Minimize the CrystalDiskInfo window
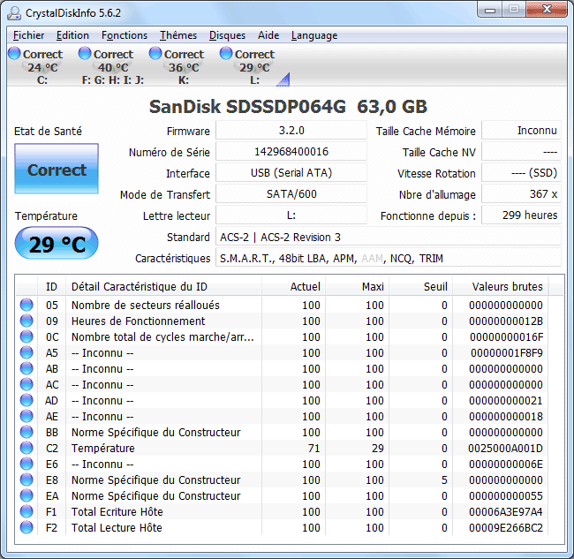The image size is (574, 559). (490, 10)
